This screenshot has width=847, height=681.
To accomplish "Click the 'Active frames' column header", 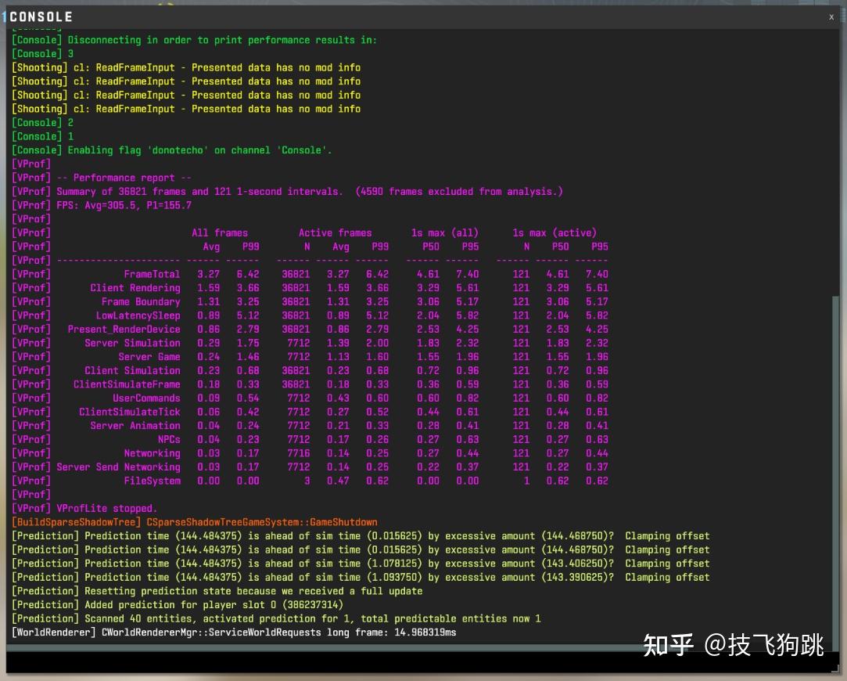I will coord(336,233).
